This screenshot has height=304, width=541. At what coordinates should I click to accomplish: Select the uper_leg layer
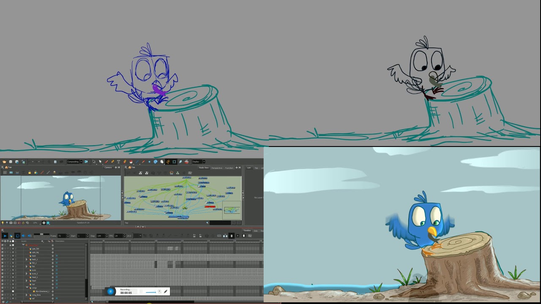click(x=36, y=252)
